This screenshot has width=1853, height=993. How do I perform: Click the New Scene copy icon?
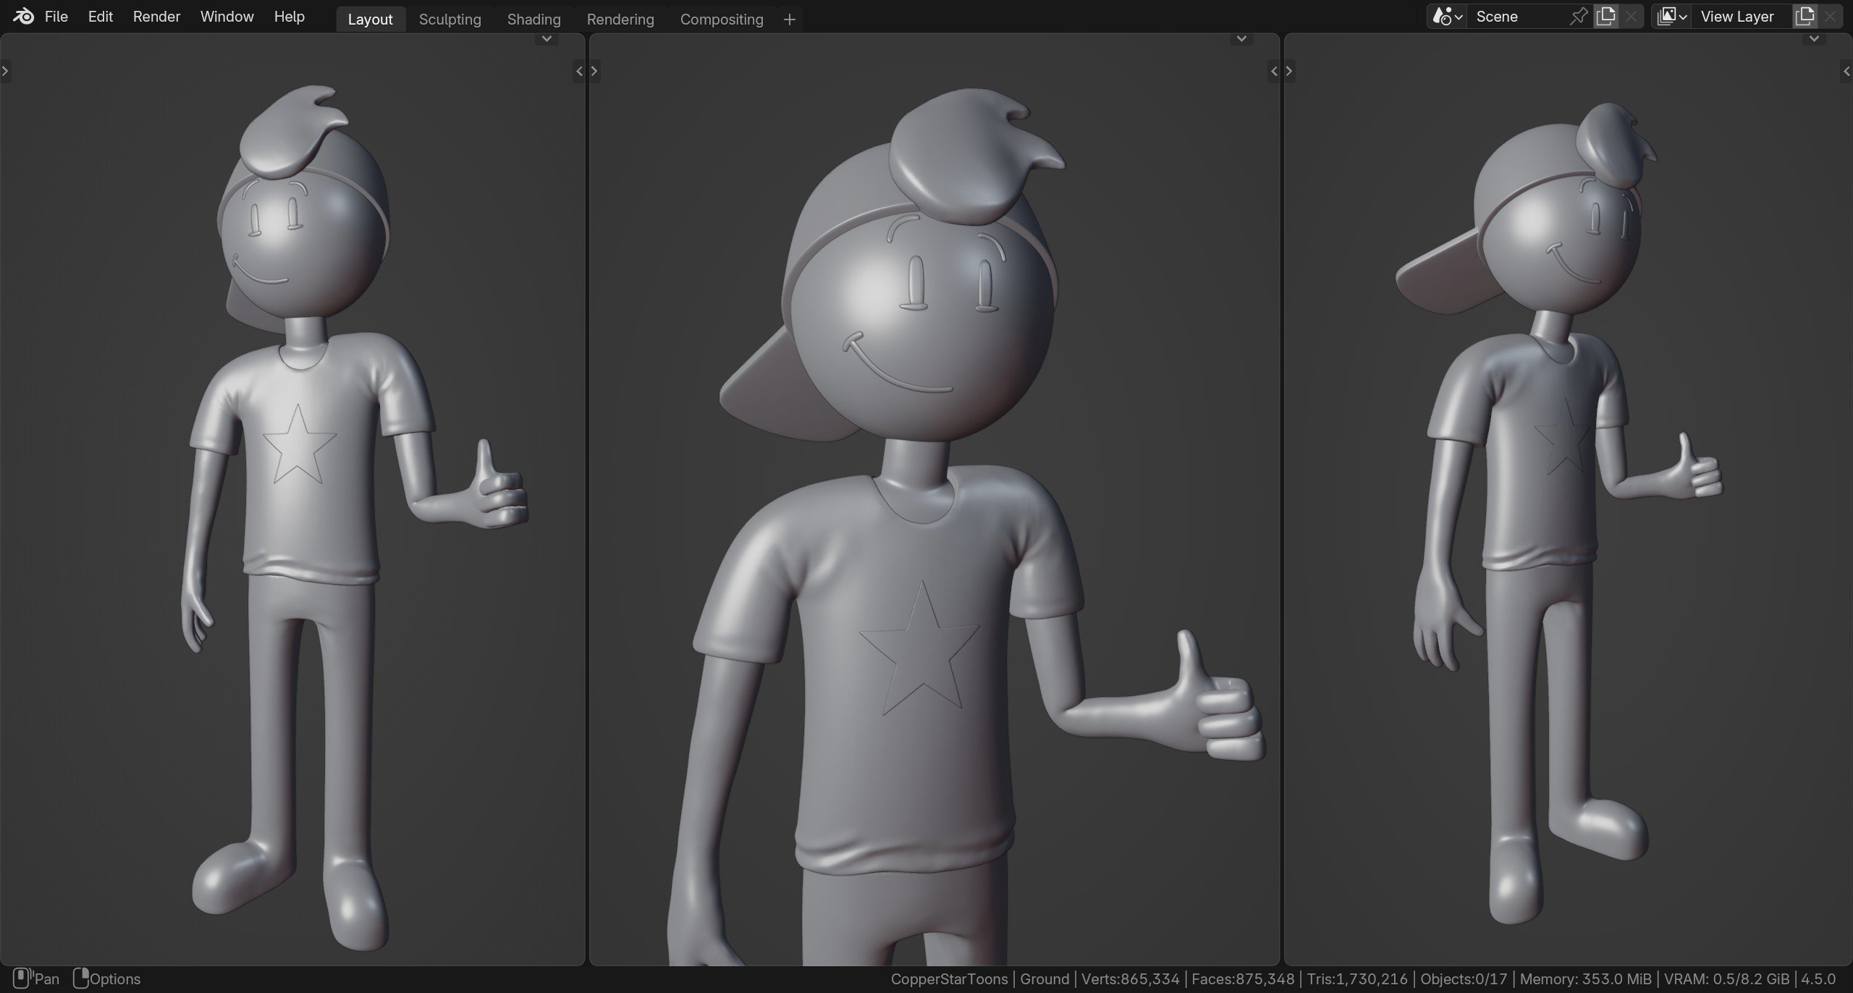[x=1605, y=17]
